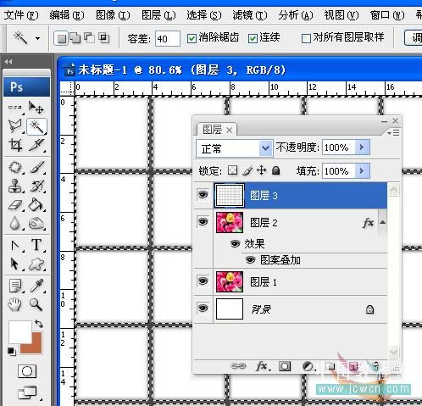
Task: Click the 容差 tolerance input field
Action: pyautogui.click(x=168, y=38)
